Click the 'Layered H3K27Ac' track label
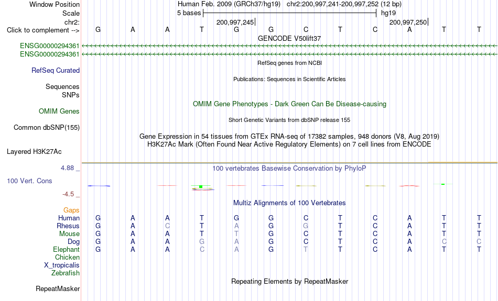Image resolution: width=498 pixels, height=301 pixels. tap(34, 152)
